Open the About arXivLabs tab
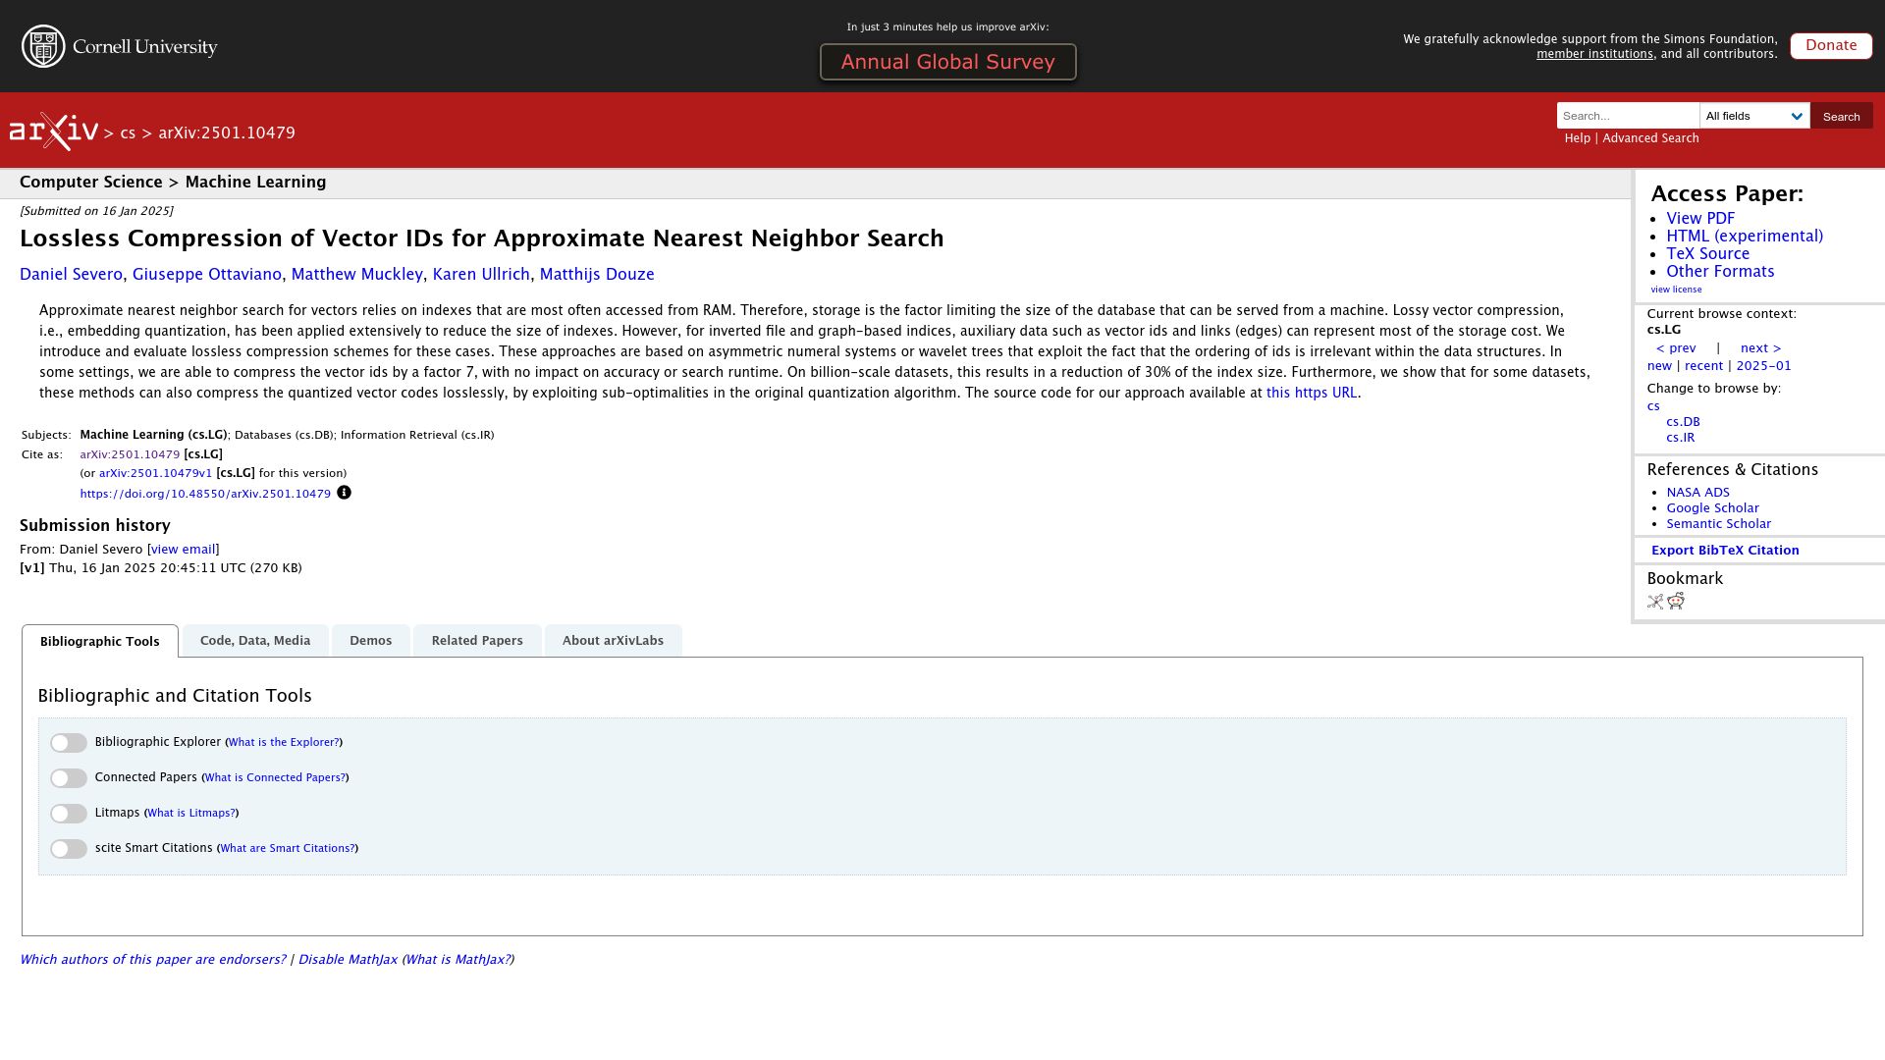Screen dimensions: 1885x1060 coord(613,641)
